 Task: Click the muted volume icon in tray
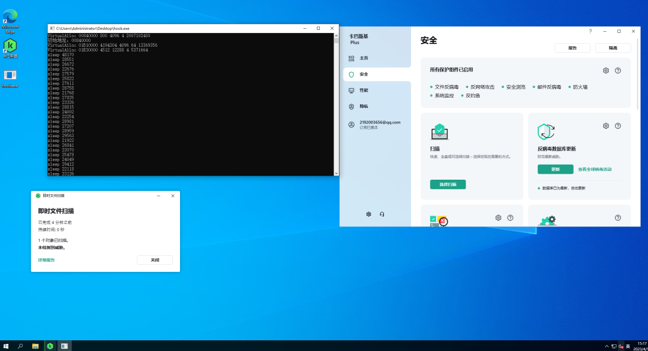[621, 346]
